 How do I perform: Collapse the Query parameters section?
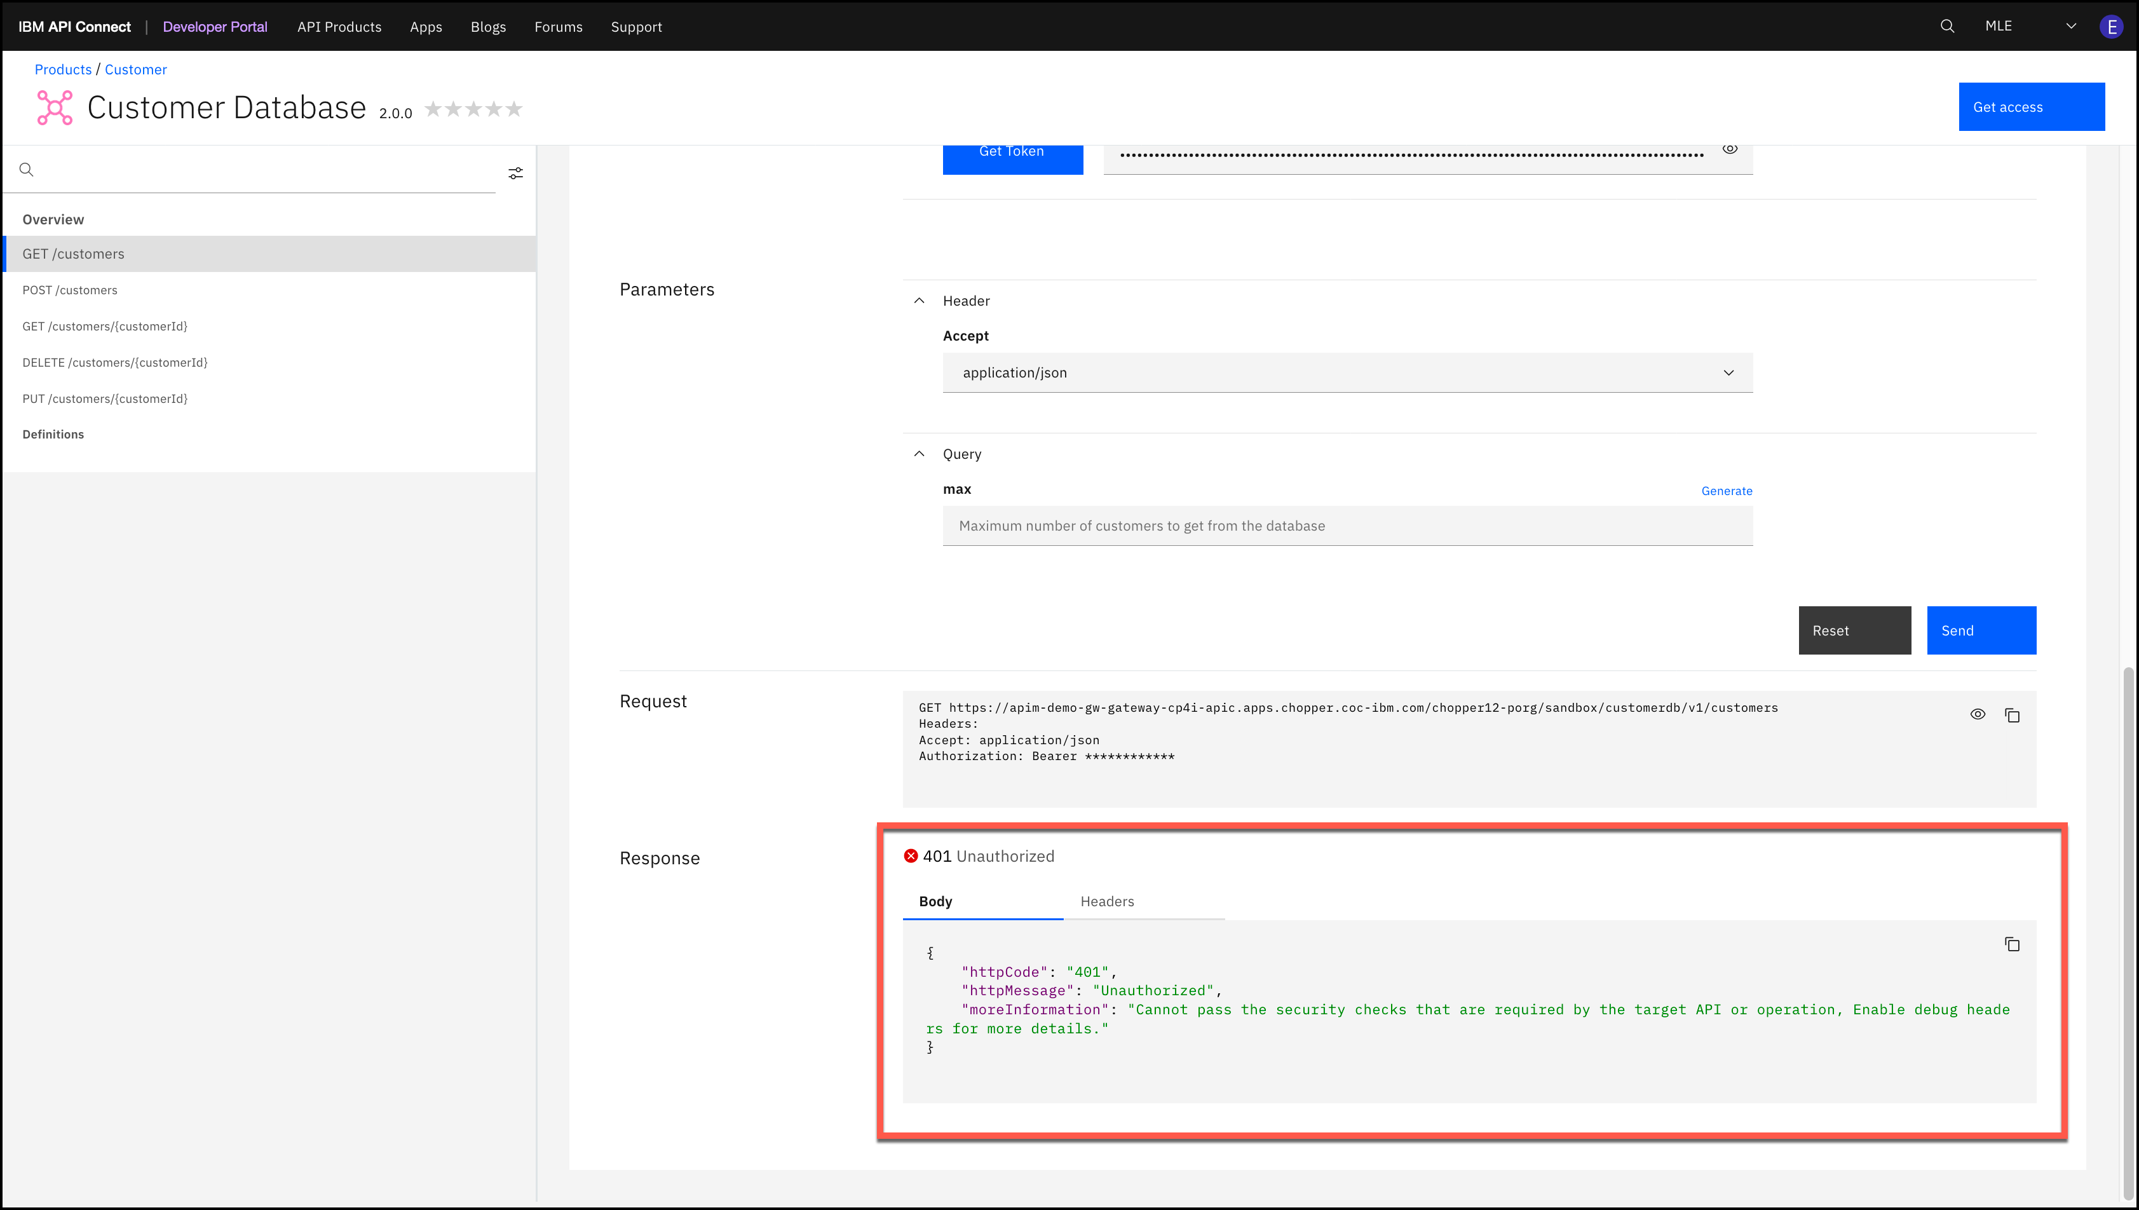click(919, 454)
